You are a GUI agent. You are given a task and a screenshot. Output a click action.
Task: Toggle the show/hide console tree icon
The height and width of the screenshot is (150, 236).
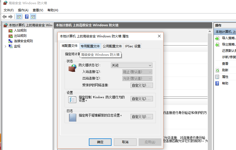[x=19, y=17]
